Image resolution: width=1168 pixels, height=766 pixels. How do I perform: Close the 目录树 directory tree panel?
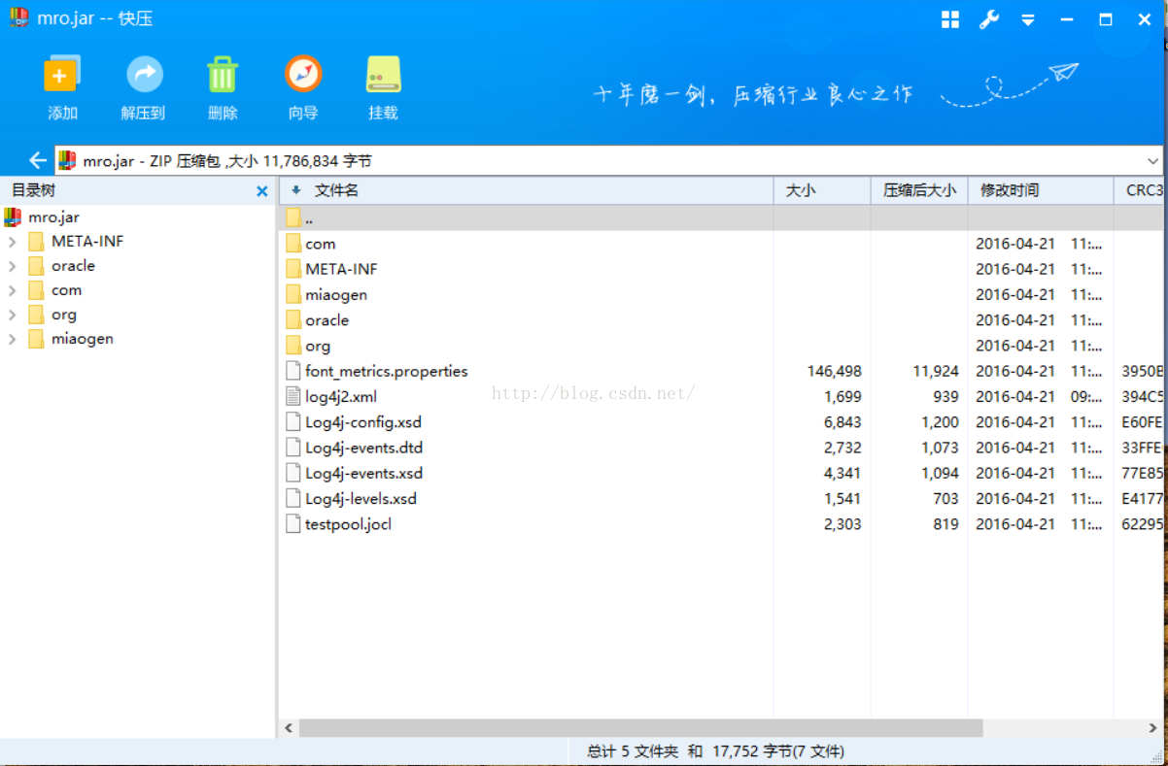(261, 191)
